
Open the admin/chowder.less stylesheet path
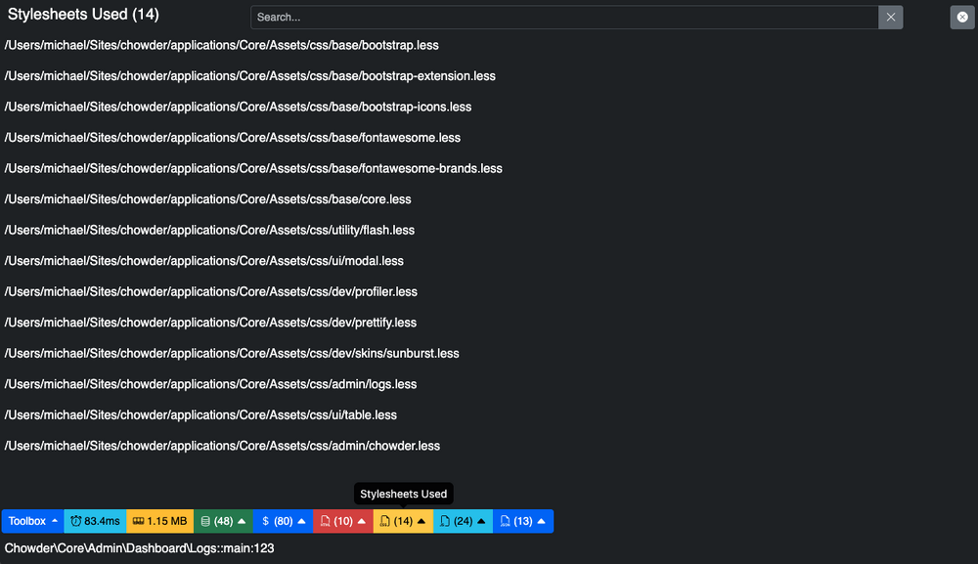coord(222,446)
